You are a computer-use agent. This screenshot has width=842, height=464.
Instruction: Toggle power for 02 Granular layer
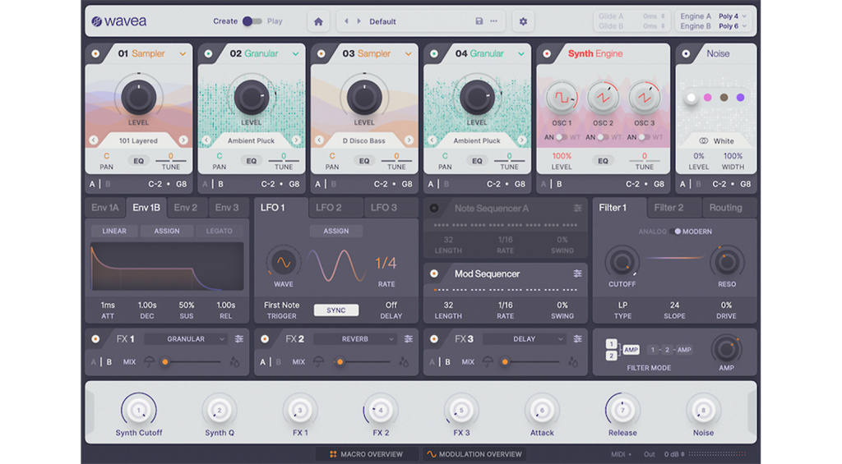coord(208,53)
